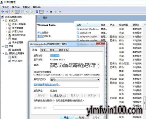Screen dimensions: 146x119
Task: Switch to the 依存关系 tab
Action: coord(64,50)
